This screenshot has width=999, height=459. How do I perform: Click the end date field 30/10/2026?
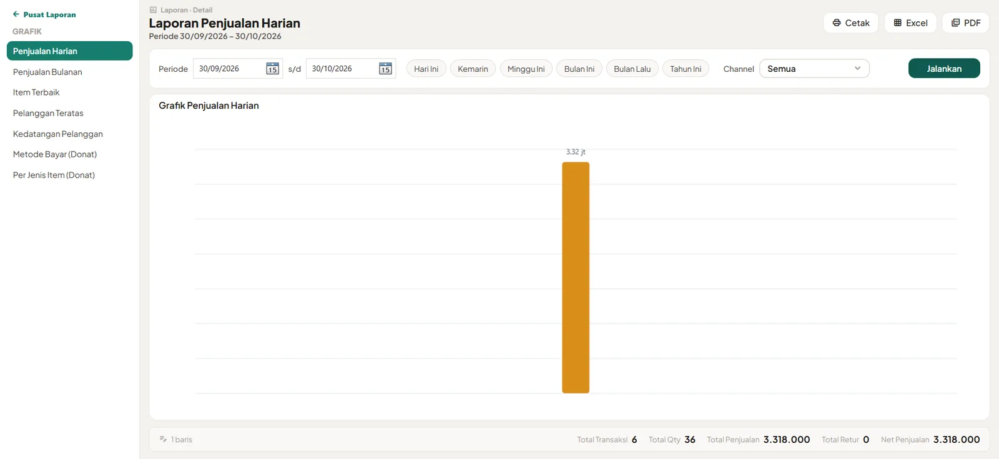[351, 69]
